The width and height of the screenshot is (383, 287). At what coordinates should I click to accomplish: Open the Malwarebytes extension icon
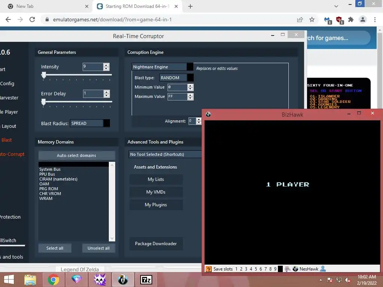(x=328, y=20)
